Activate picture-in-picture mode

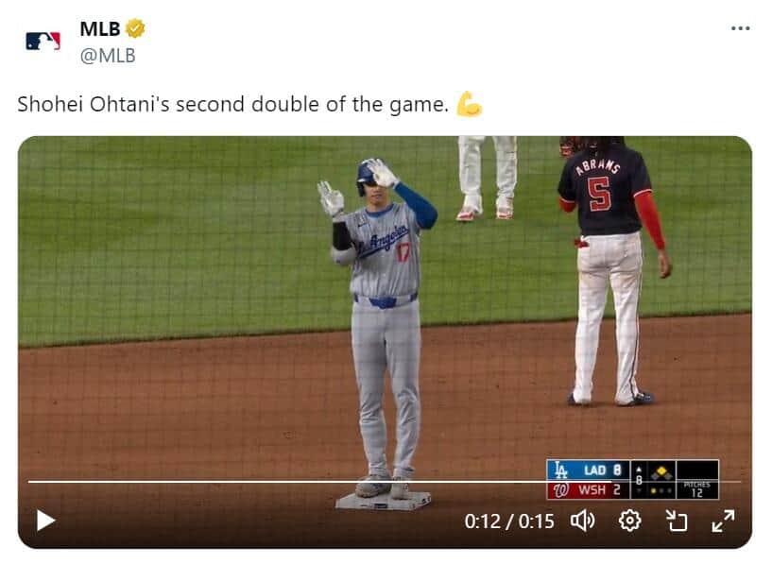click(x=678, y=519)
